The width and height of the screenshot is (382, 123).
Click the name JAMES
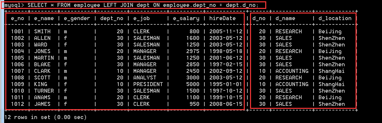tap(42, 104)
